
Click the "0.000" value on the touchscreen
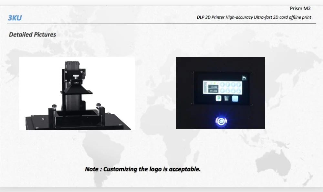(x=214, y=87)
